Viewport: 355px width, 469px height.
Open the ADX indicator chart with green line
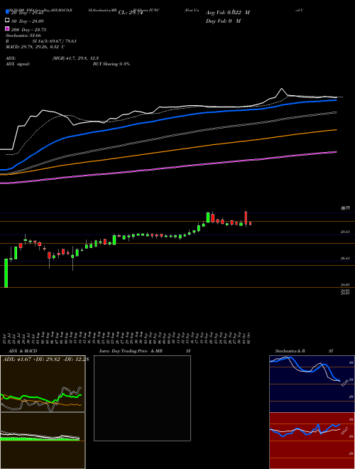43,384
